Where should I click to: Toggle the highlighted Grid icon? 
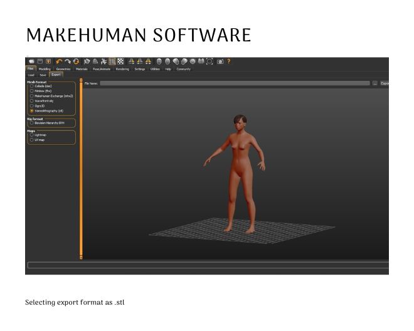[x=112, y=61]
